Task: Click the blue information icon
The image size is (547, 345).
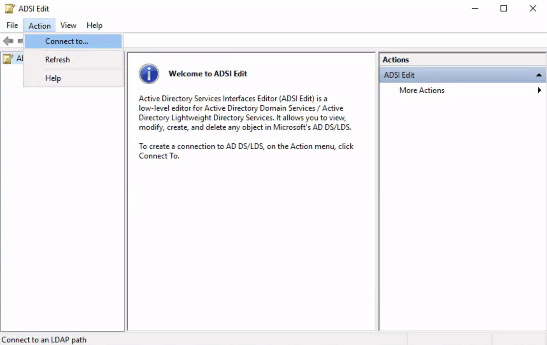Action: coord(149,74)
